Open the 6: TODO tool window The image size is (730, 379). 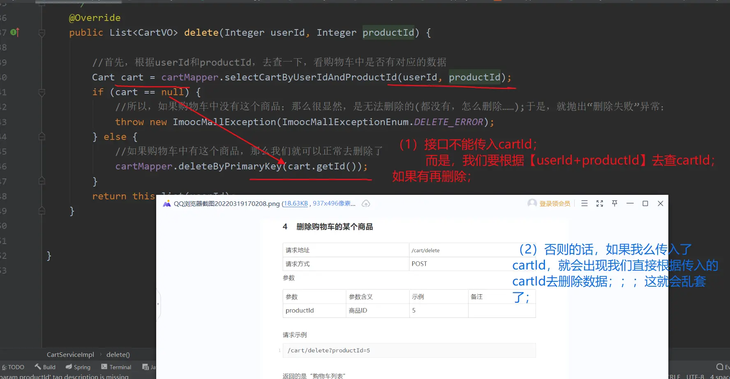pyautogui.click(x=13, y=367)
